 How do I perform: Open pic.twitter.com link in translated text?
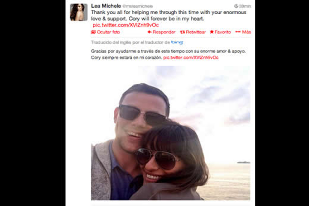pos(191,58)
